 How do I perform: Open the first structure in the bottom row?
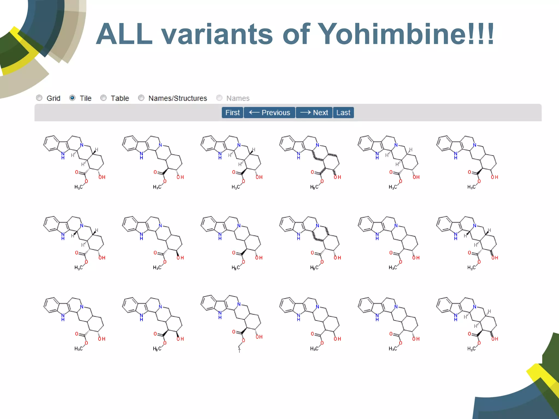point(74,324)
